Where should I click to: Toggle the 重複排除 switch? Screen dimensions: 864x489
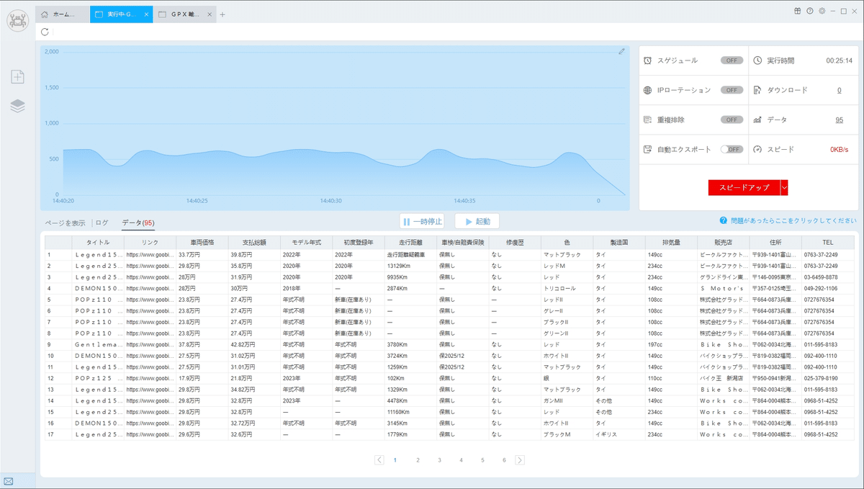(732, 120)
